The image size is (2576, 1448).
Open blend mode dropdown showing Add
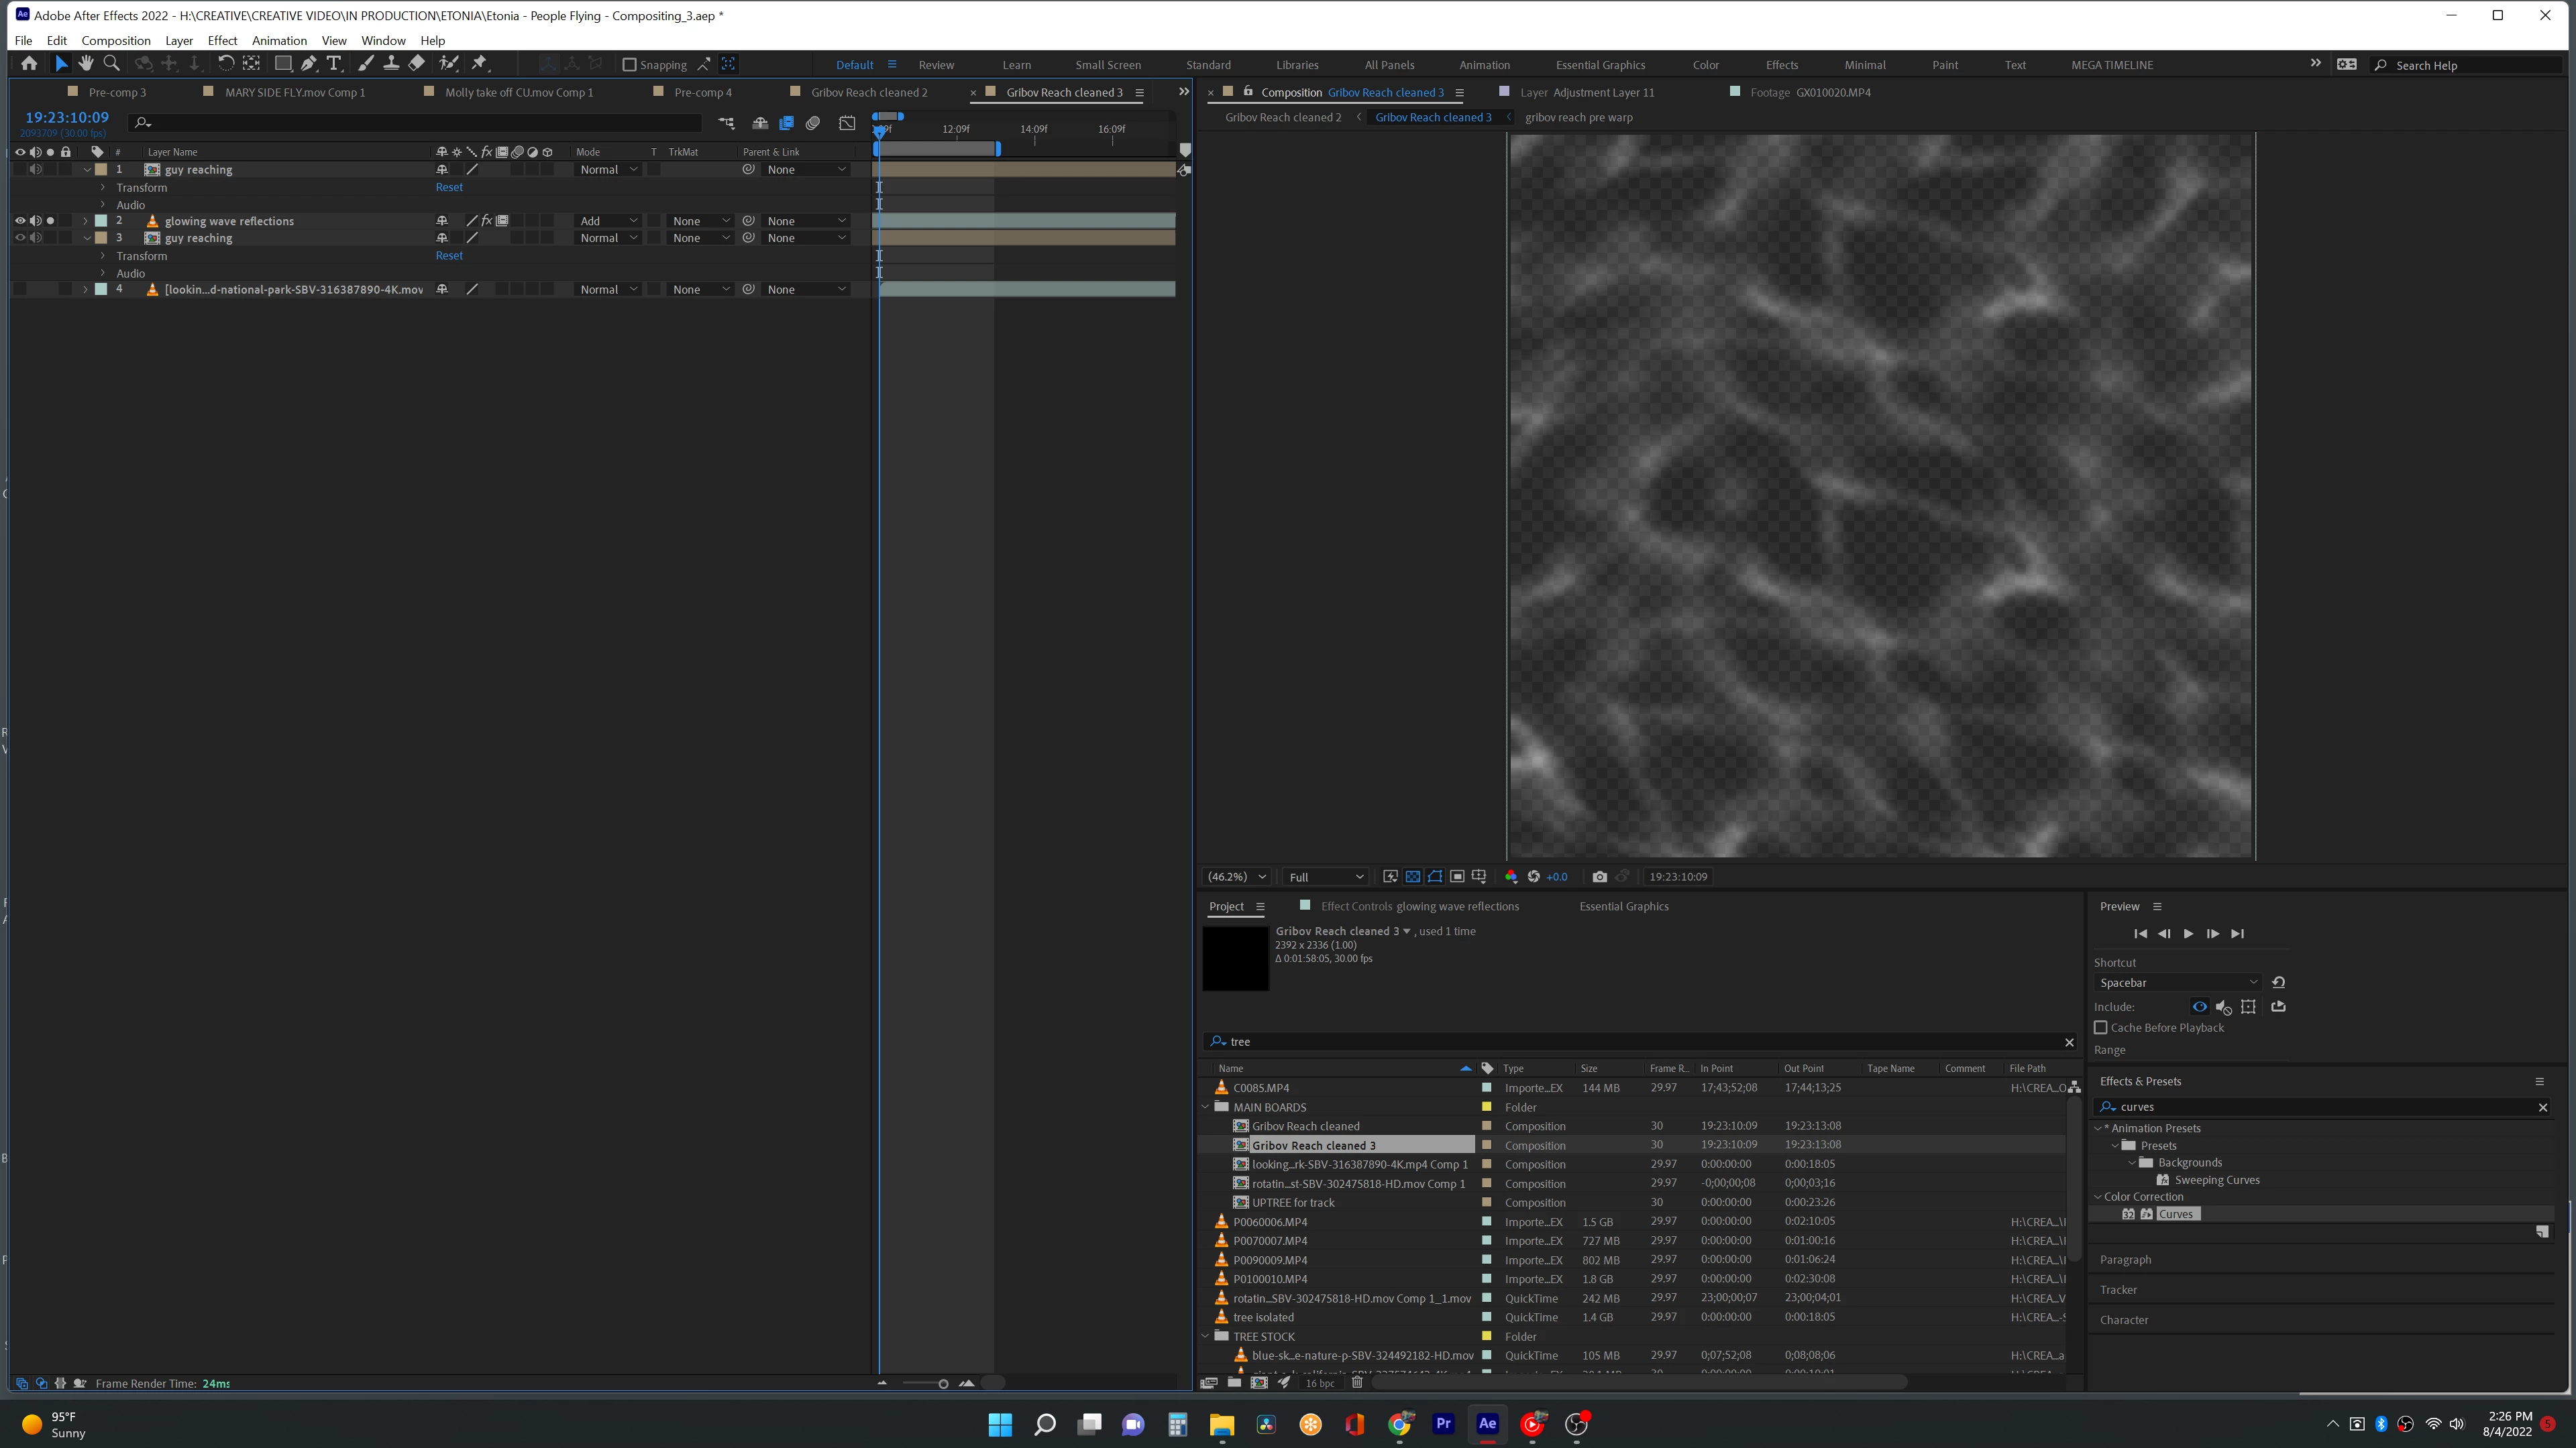coord(608,221)
